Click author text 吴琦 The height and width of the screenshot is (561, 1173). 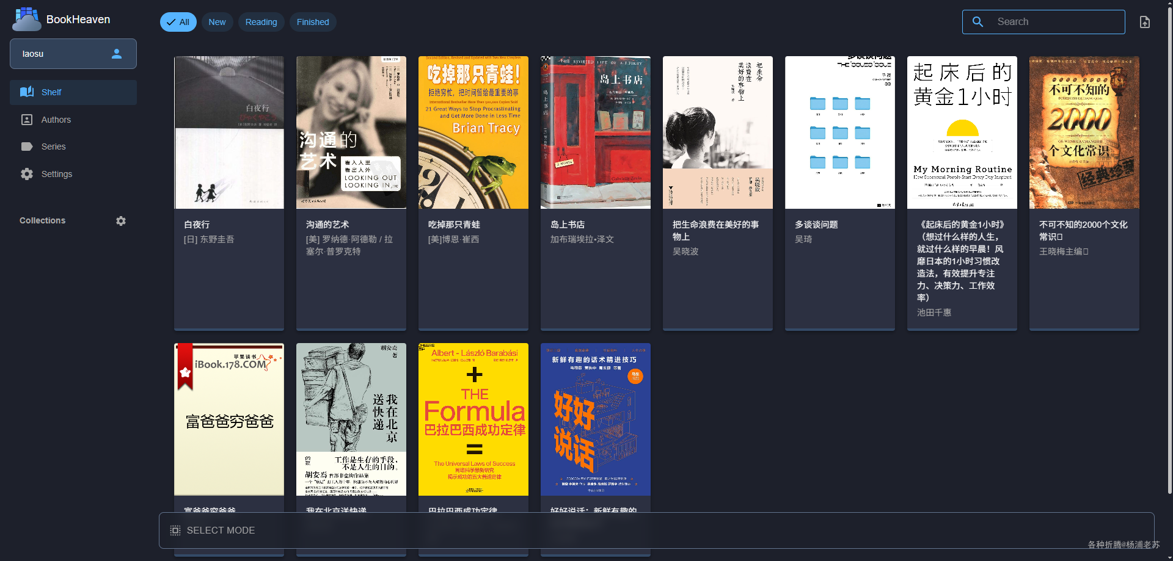click(803, 239)
